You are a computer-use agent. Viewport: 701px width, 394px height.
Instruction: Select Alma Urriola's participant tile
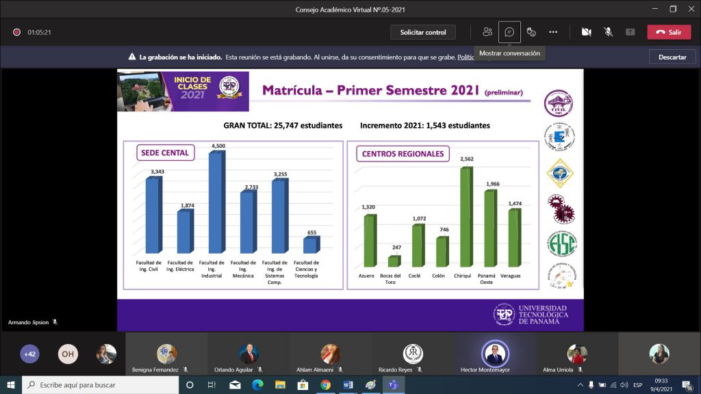tap(577, 354)
